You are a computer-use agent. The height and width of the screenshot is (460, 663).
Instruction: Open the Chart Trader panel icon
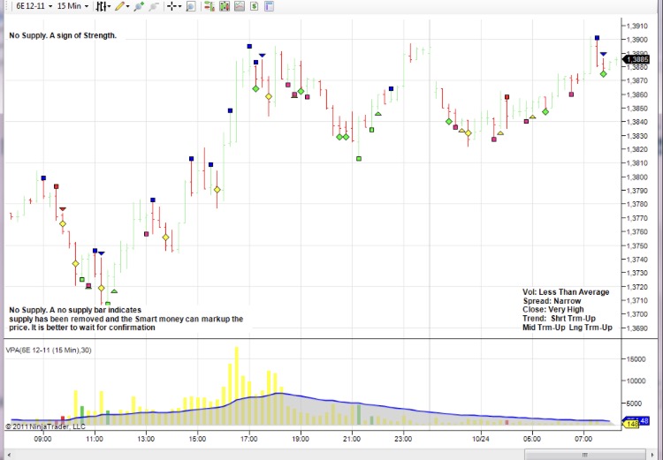tap(209, 6)
